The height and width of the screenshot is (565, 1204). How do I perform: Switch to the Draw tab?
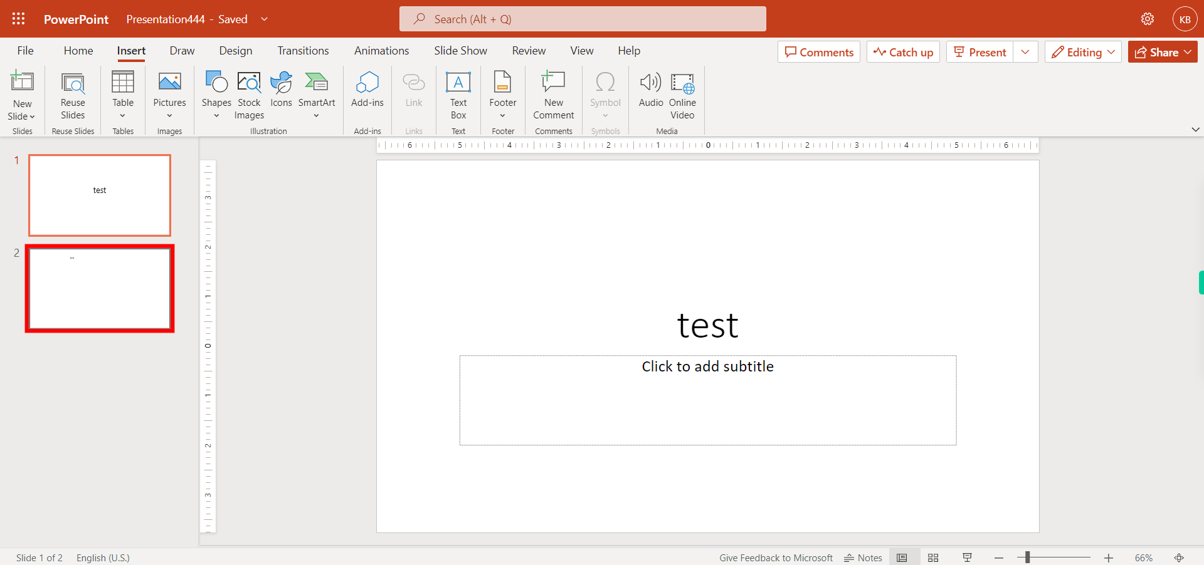pyautogui.click(x=182, y=51)
